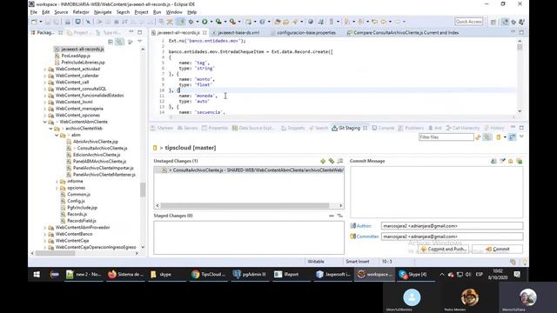Click the repository icon in the Git Staging toolbar
557x313 pixels.
pos(499,137)
